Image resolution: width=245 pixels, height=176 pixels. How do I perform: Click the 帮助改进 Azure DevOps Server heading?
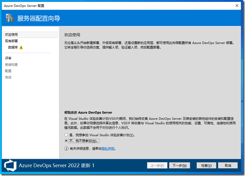click(x=88, y=112)
